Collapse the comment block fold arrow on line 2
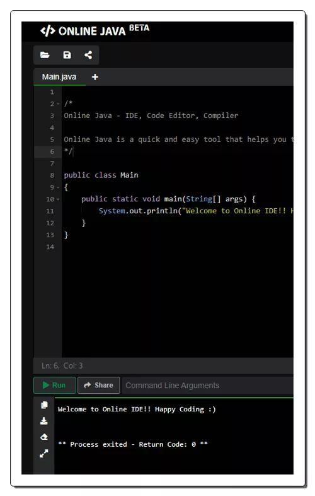This screenshot has width=315, height=496. (x=58, y=104)
